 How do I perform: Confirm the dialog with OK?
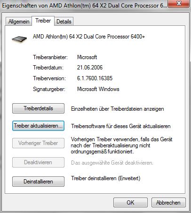click(x=130, y=203)
